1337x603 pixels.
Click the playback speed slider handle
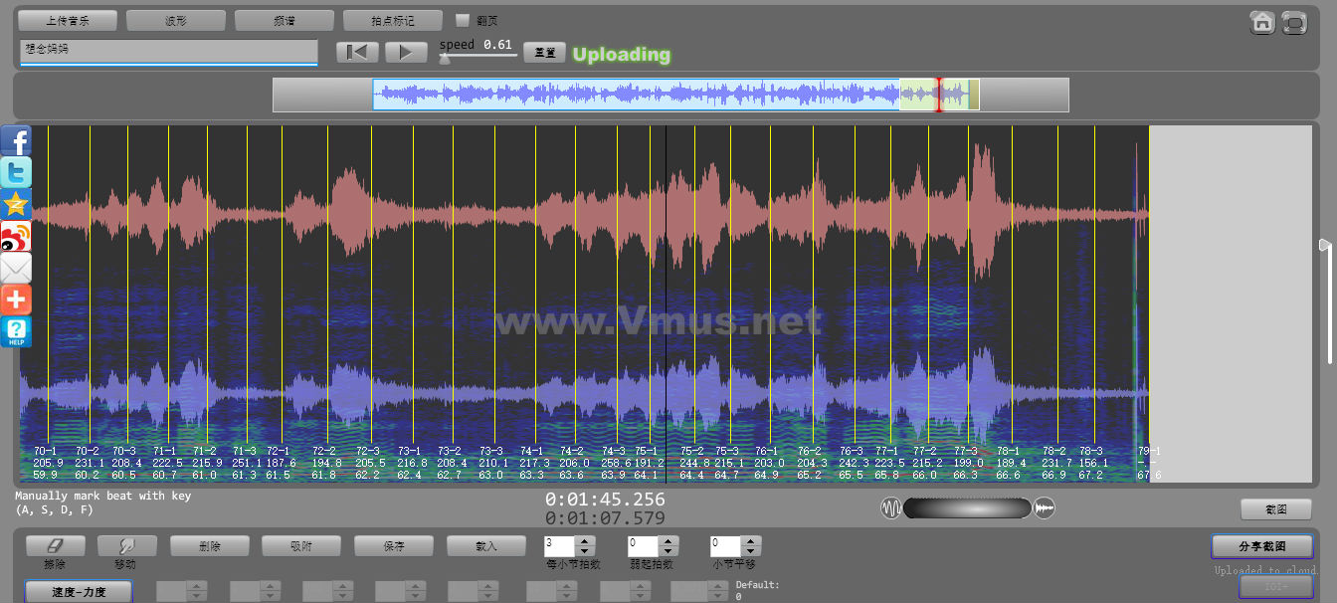pos(445,59)
